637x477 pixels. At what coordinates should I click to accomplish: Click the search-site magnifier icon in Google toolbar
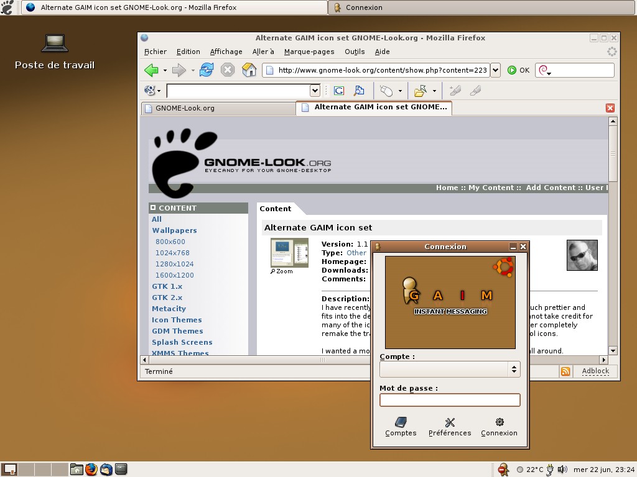click(x=359, y=91)
